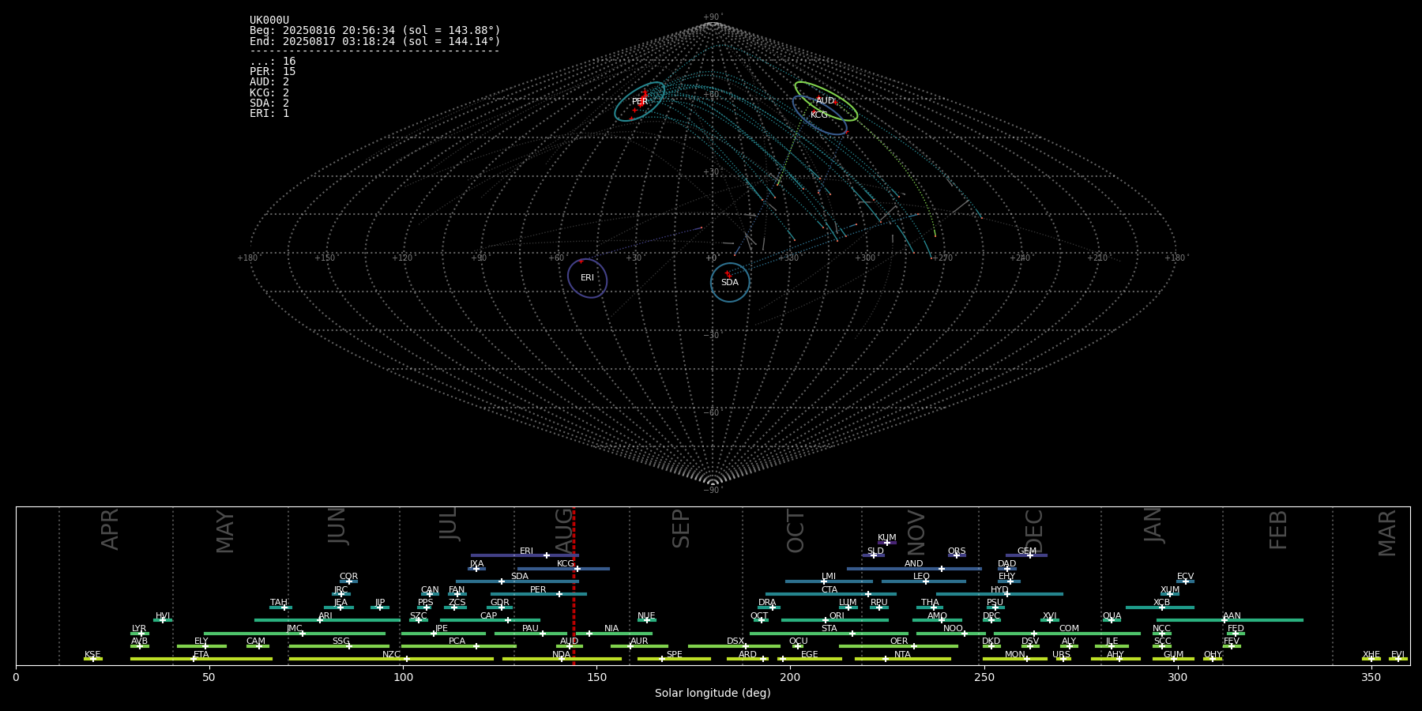Click the red dashed current solar longitude marker

click(x=574, y=586)
